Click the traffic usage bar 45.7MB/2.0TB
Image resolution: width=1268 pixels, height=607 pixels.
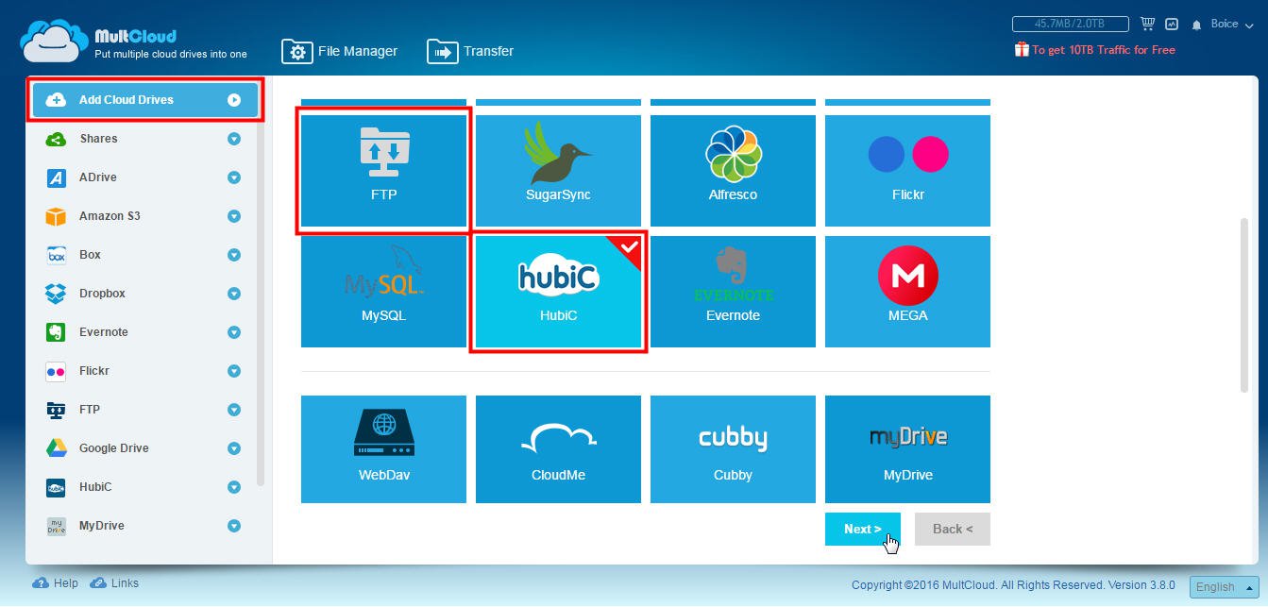point(1071,24)
